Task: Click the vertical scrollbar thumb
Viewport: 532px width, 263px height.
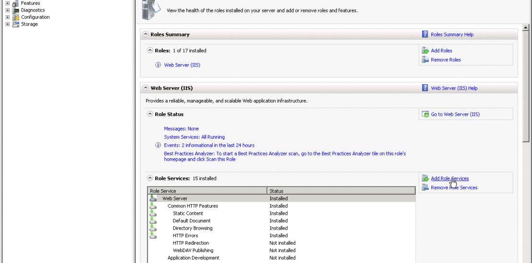Action: tap(526, 87)
